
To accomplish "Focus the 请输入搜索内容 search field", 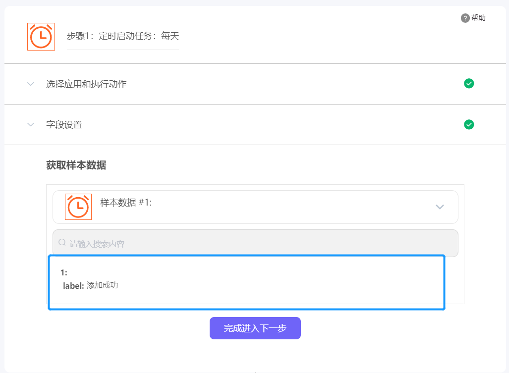I will pos(258,243).
